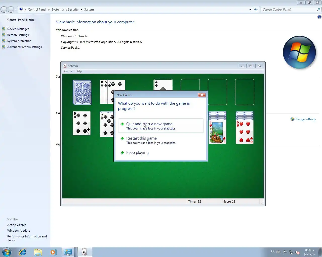
Task: Click Change settings link
Action: coord(305,119)
